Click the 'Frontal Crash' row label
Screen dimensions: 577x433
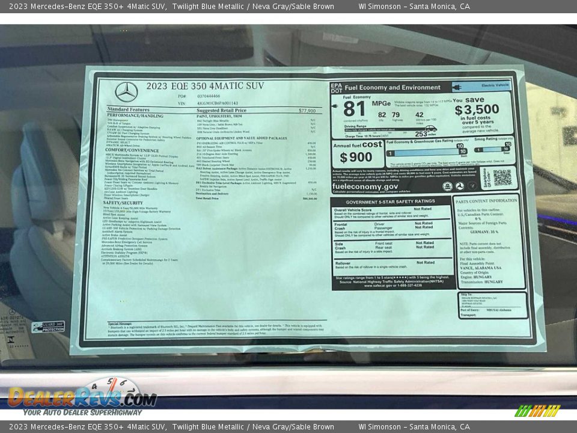point(340,227)
